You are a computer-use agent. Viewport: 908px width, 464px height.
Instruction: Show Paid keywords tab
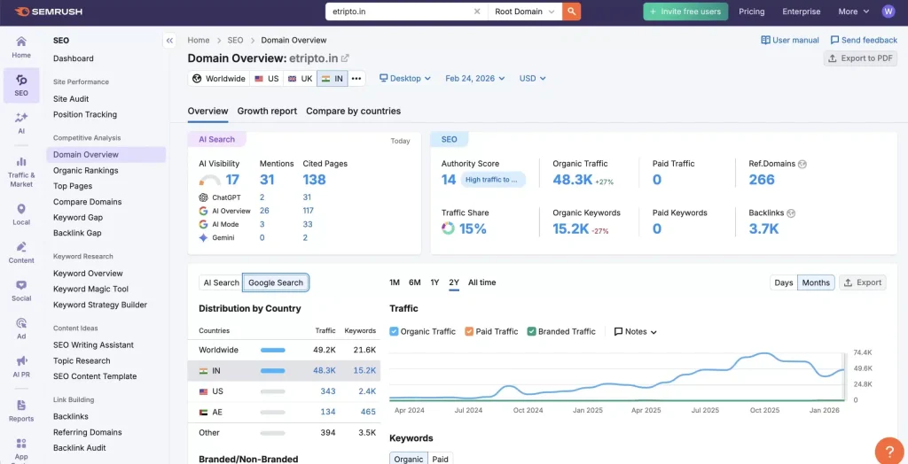(440, 459)
